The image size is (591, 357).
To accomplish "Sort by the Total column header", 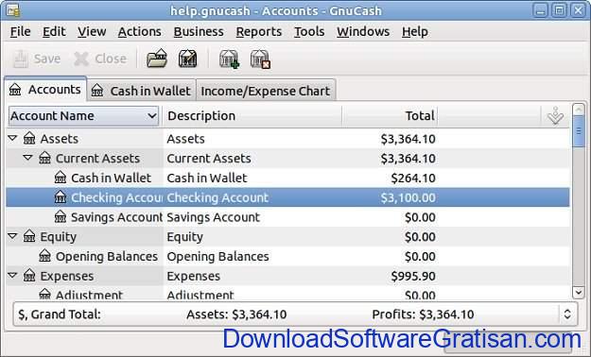I will tap(390, 116).
